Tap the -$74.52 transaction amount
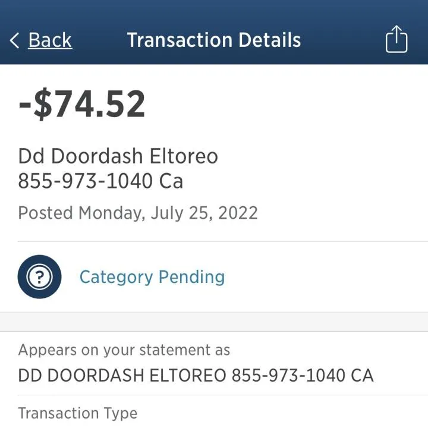Image resolution: width=428 pixels, height=428 pixels. click(x=81, y=104)
